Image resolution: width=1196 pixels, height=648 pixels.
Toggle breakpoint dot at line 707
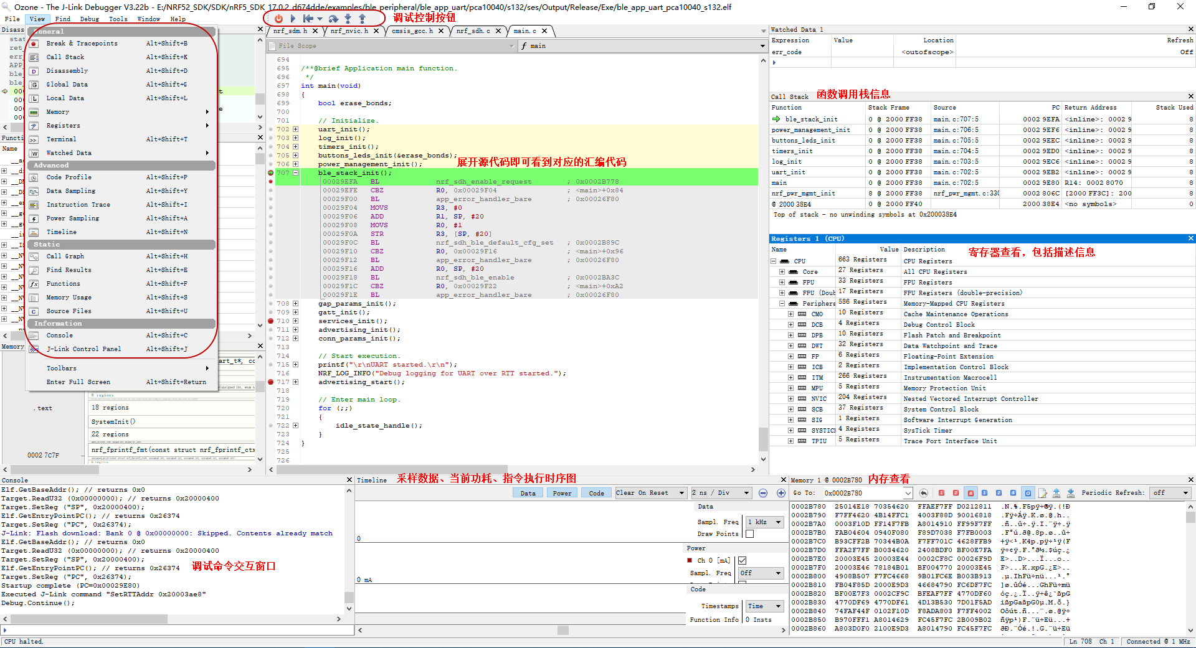pos(270,173)
